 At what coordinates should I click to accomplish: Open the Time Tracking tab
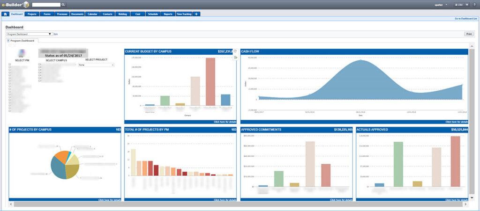point(184,14)
